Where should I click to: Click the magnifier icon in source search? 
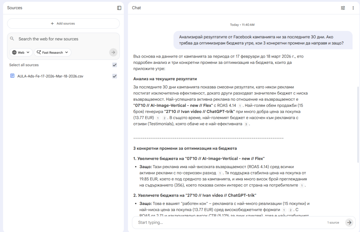click(12, 39)
